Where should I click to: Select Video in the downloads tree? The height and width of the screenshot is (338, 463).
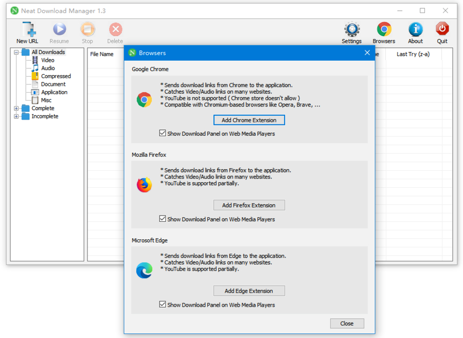pos(47,60)
